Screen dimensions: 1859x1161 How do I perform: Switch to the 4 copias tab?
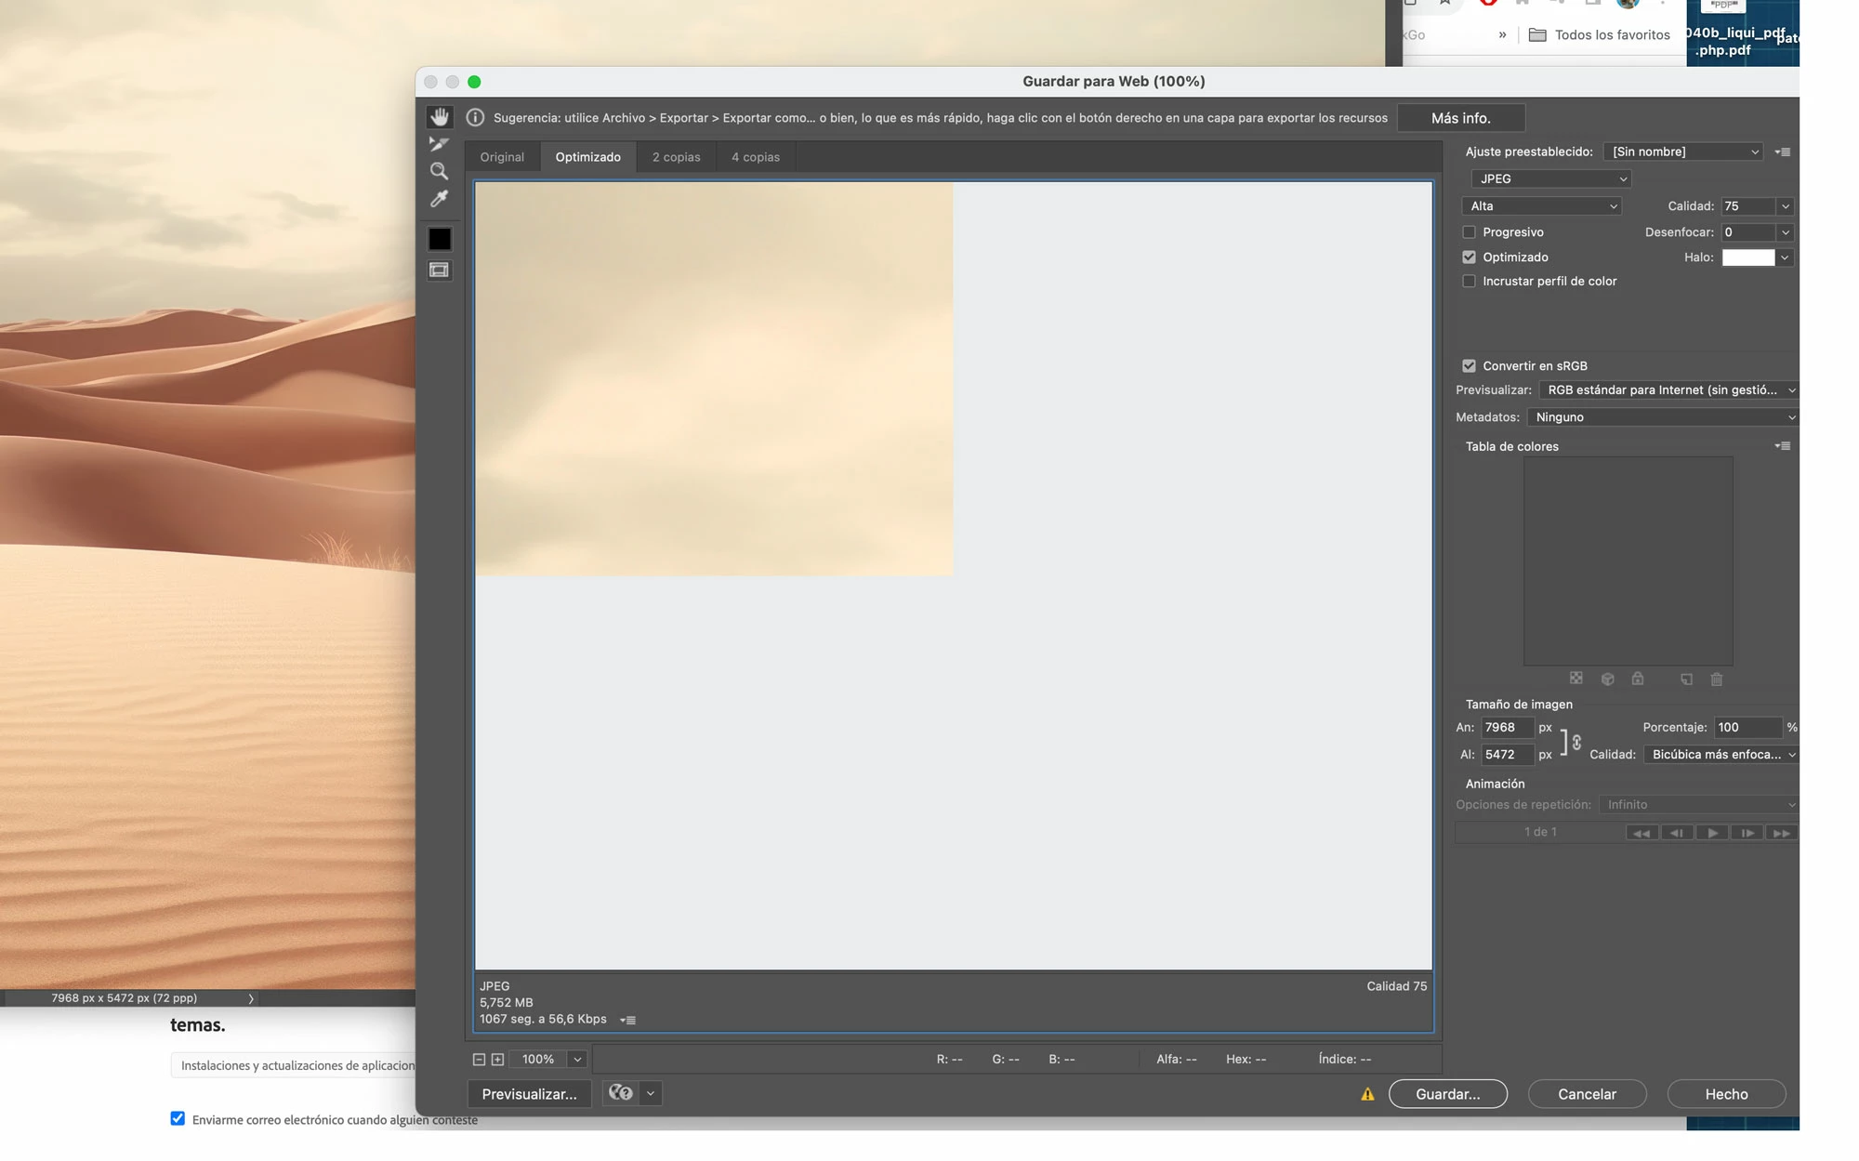755,157
